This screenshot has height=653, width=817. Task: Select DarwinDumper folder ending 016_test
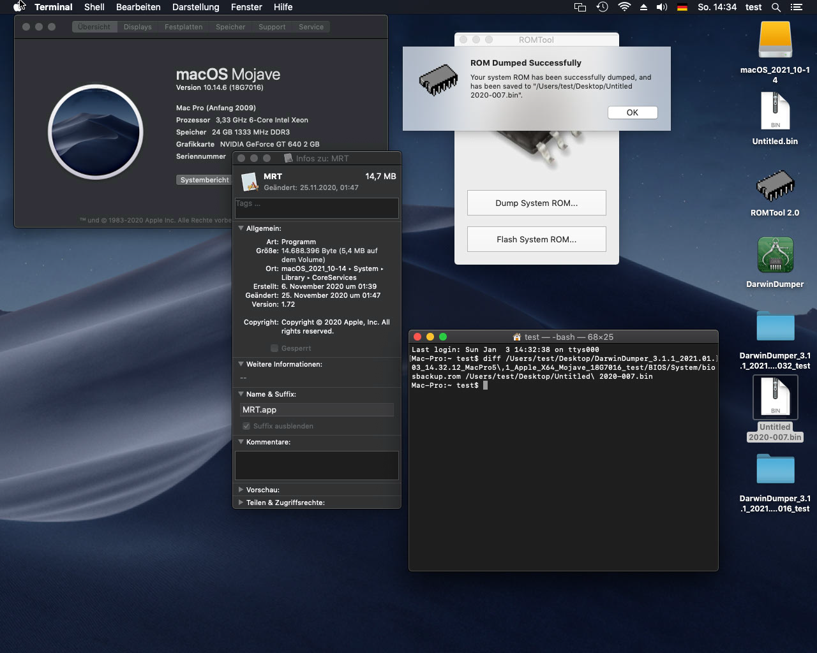coord(775,469)
